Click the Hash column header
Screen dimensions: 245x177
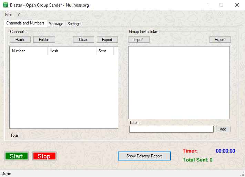coord(72,51)
